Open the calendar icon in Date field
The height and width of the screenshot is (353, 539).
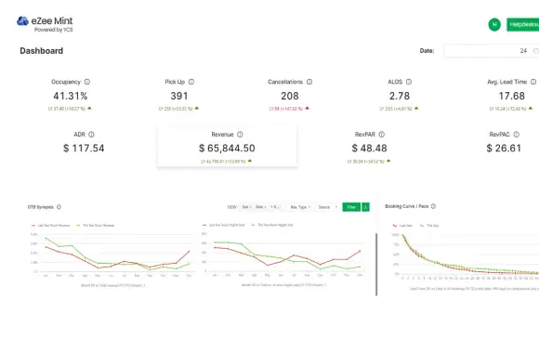[535, 51]
